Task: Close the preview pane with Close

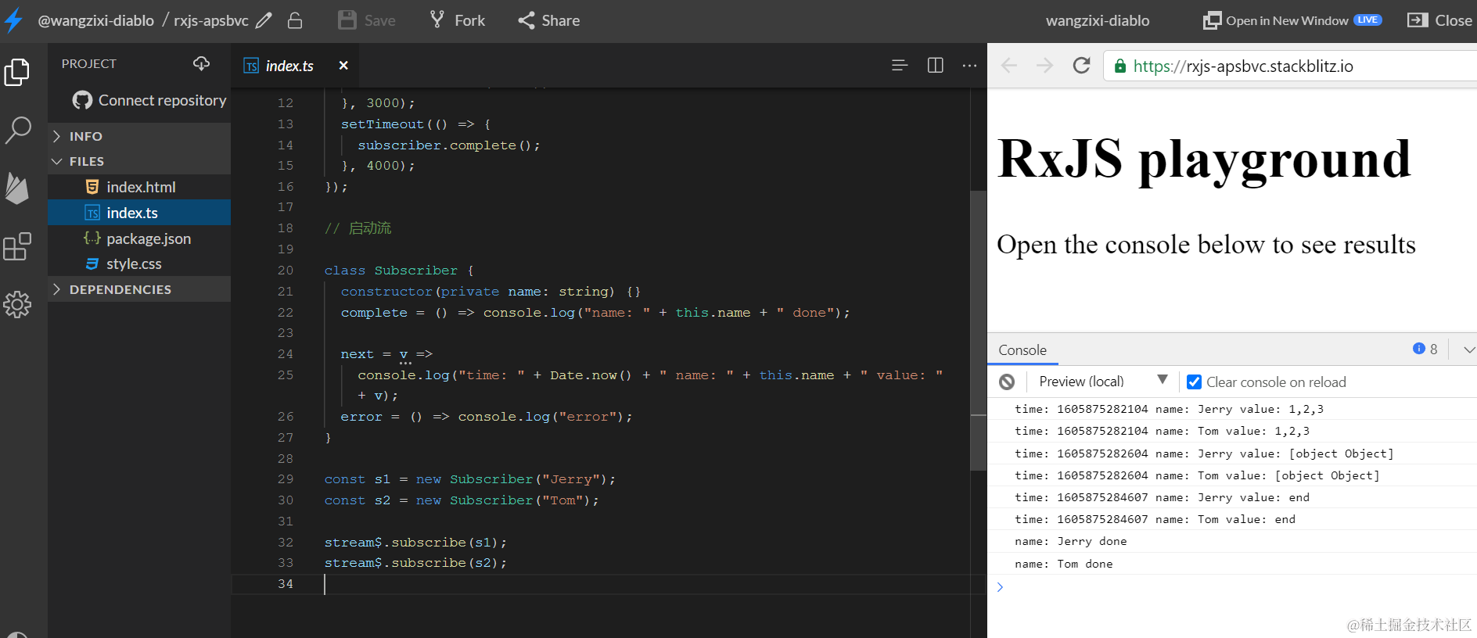Action: (x=1439, y=20)
